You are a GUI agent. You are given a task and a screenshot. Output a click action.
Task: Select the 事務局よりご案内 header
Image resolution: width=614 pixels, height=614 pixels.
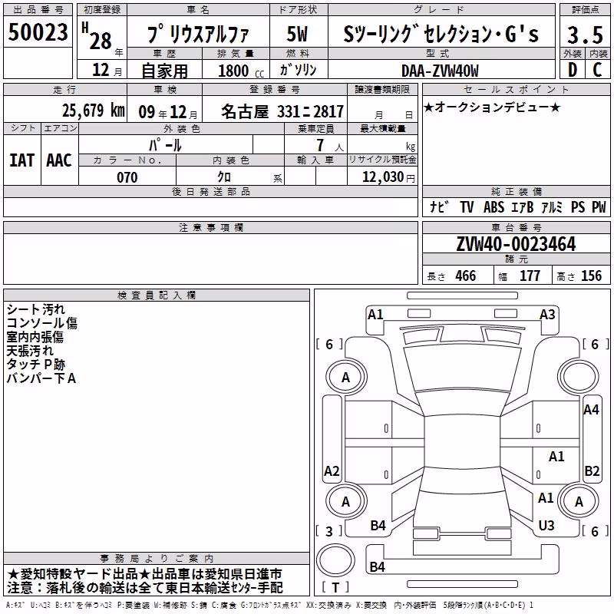(157, 559)
